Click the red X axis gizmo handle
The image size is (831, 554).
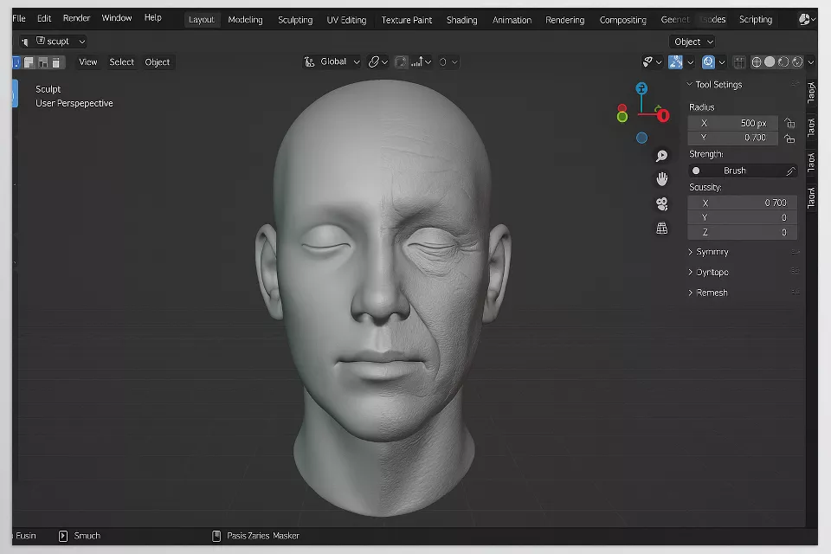[663, 116]
